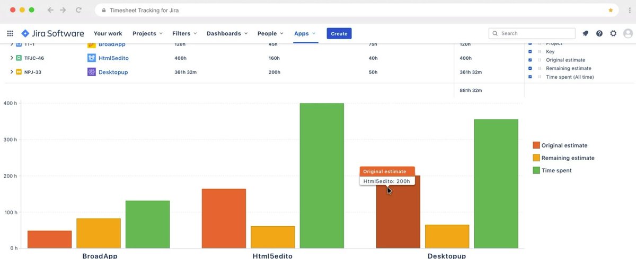The height and width of the screenshot is (259, 636).
Task: Click BroadApp yellow Remaining estimate bar
Action: point(99,233)
